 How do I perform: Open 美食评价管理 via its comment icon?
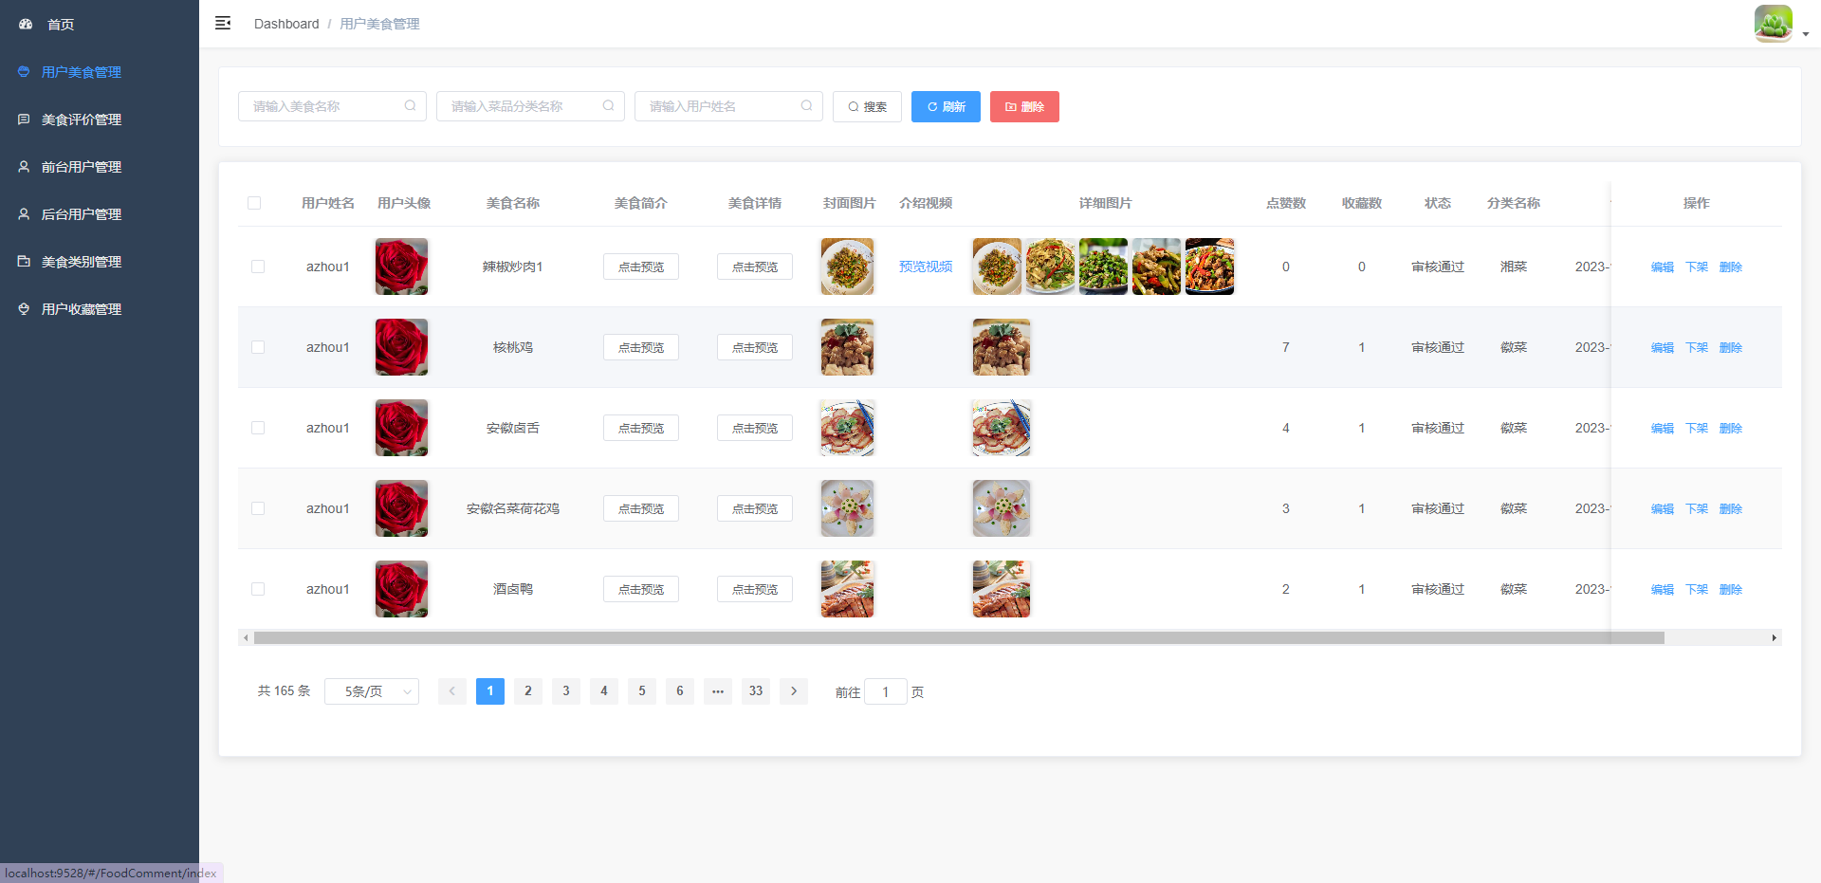coord(24,119)
